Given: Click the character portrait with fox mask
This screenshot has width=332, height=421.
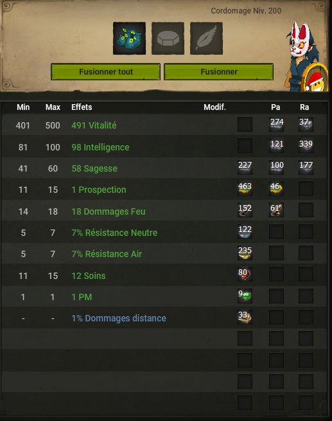Looking at the screenshot, I should click(x=306, y=57).
